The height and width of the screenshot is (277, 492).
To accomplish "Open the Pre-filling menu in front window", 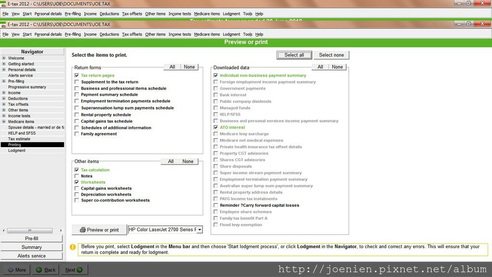I will pos(73,34).
